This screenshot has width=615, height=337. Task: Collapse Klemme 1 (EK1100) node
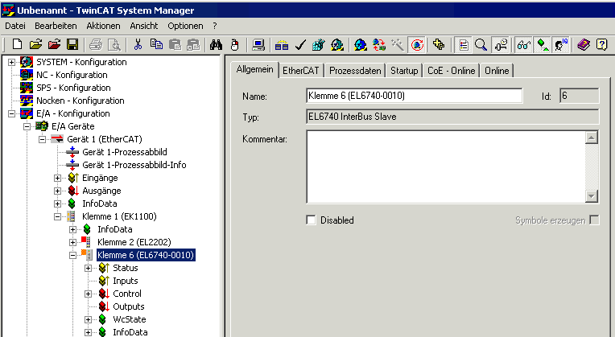[x=57, y=216]
